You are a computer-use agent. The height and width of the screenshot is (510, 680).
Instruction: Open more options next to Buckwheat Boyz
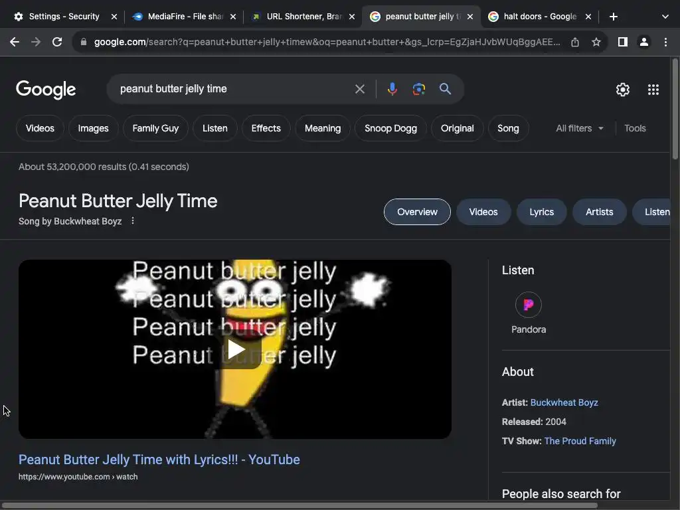pyautogui.click(x=133, y=220)
